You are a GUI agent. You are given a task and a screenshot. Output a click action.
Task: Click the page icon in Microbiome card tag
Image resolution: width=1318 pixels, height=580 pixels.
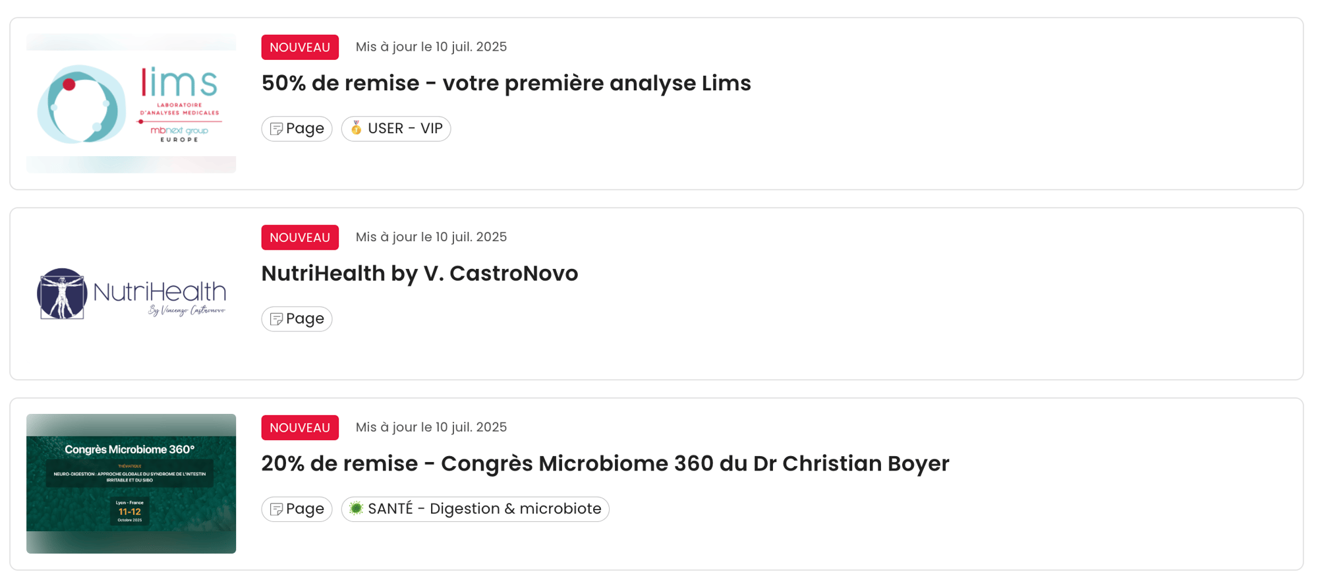click(x=277, y=509)
